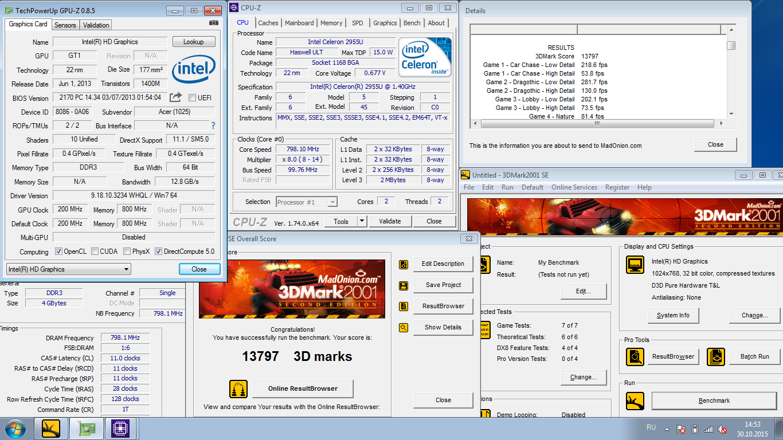Click the ResultBrowser button in Pro Tools
This screenshot has height=440, width=783.
[x=674, y=356]
